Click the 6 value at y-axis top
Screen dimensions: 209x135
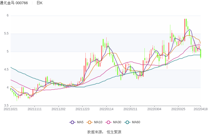tap(8, 15)
